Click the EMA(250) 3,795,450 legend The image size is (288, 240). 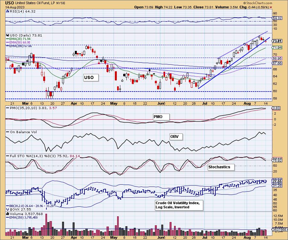click(x=22, y=217)
